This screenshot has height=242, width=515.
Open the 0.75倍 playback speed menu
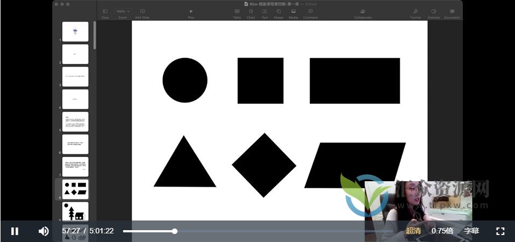pyautogui.click(x=442, y=231)
